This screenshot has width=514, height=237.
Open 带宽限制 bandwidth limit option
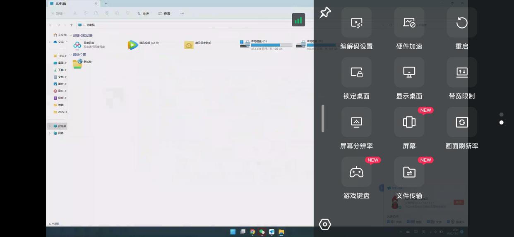[x=462, y=72]
